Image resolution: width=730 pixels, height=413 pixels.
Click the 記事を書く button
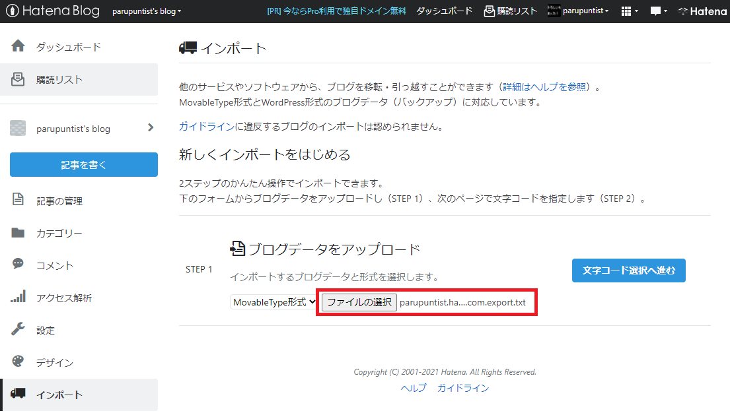[x=84, y=165]
